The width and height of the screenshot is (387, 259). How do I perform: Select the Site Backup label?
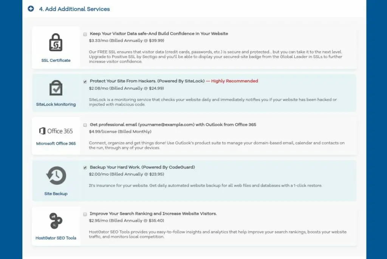(x=56, y=194)
